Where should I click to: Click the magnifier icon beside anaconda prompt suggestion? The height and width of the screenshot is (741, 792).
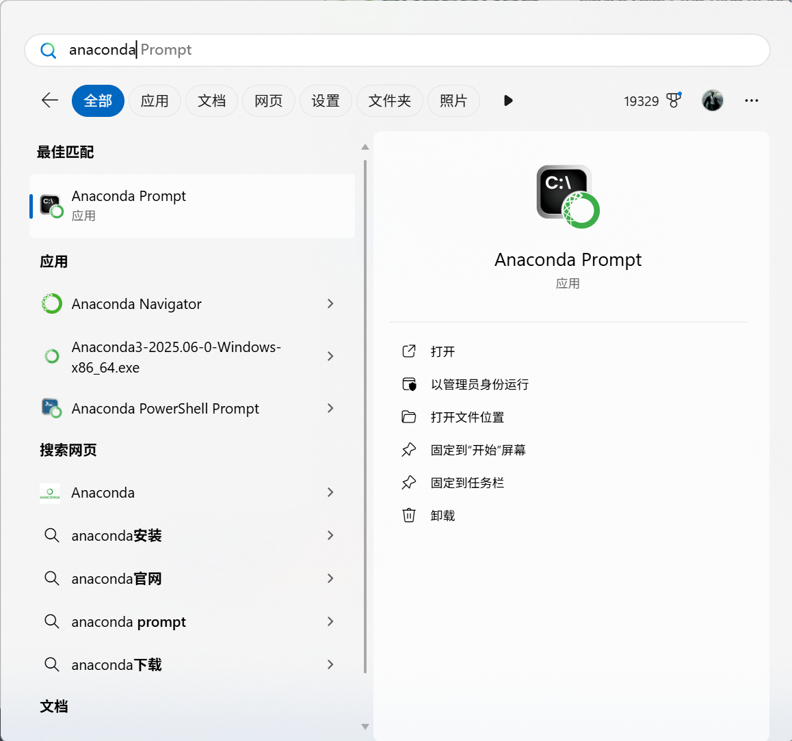coord(52,621)
